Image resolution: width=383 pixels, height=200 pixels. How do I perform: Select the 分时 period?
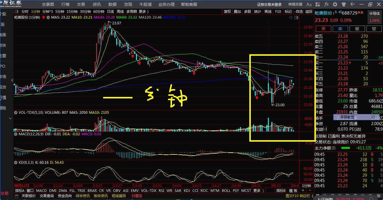pos(25,12)
